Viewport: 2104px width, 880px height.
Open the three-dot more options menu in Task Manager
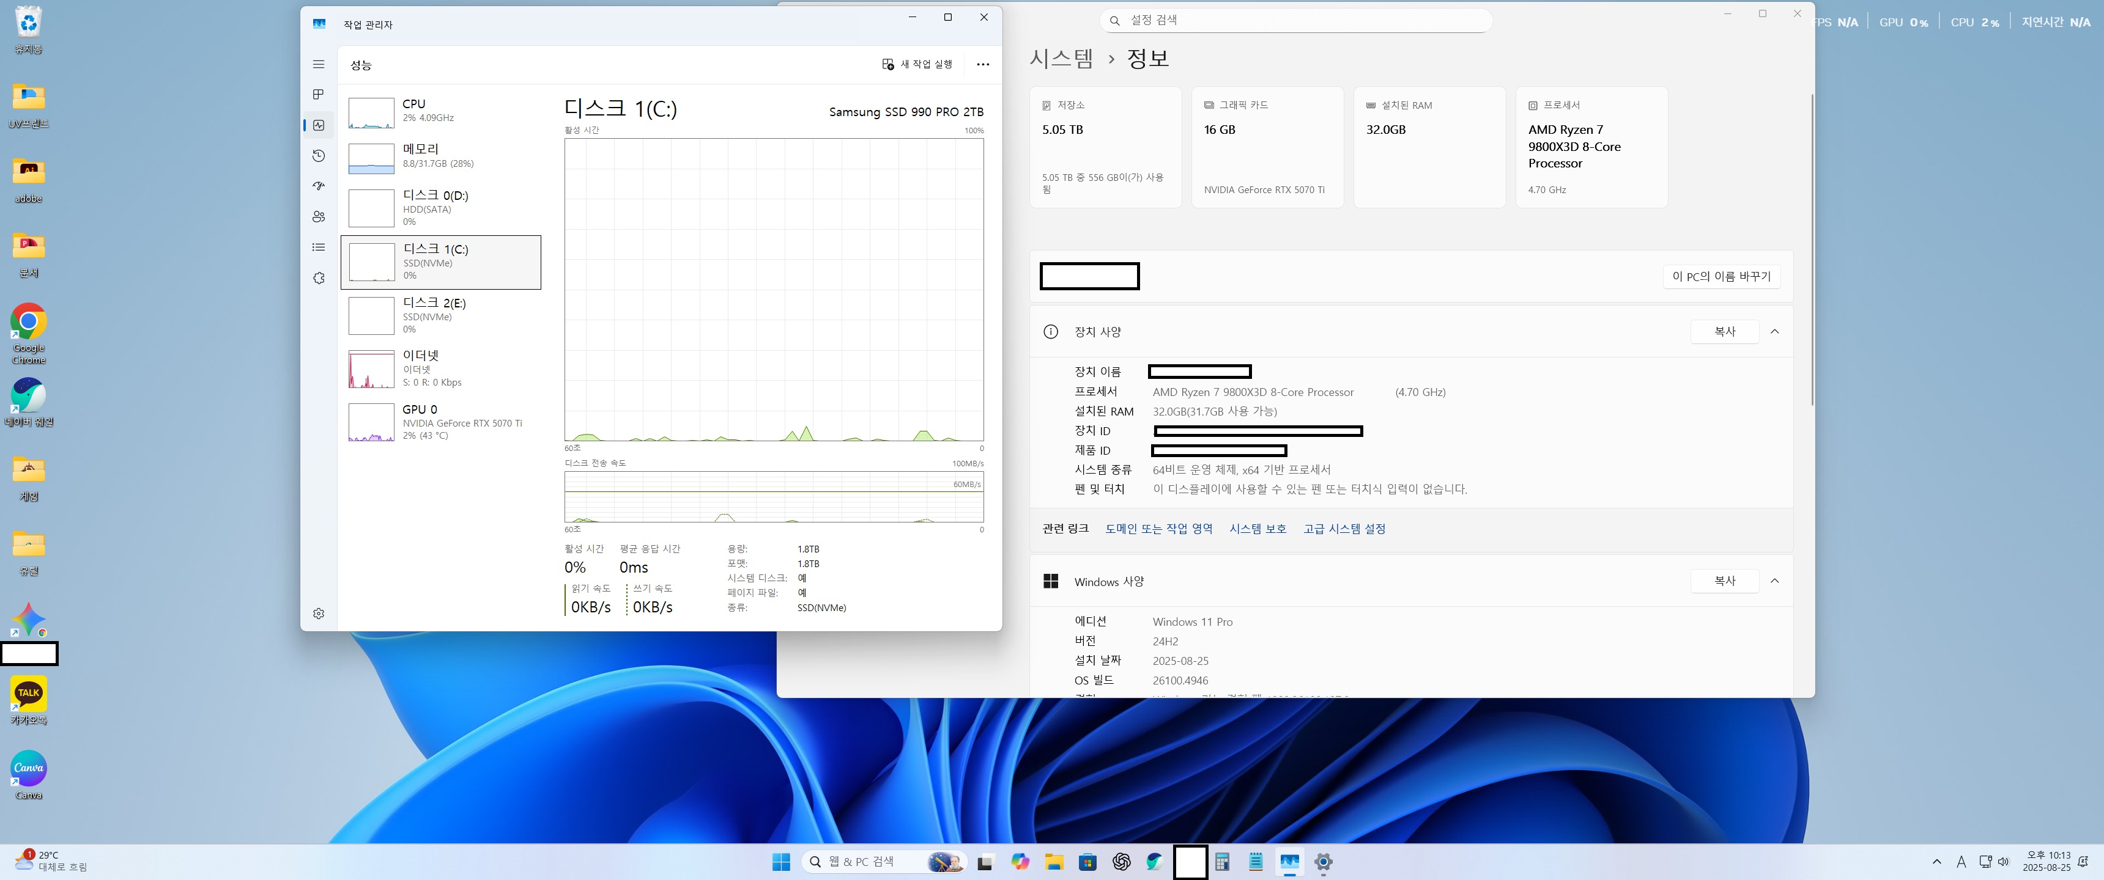pos(982,65)
